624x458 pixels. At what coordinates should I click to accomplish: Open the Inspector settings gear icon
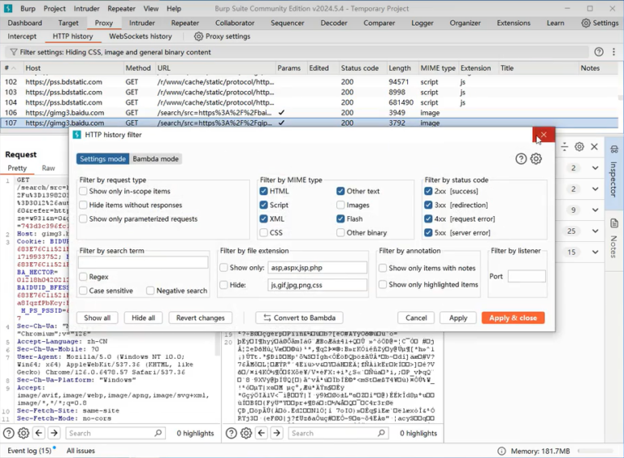pos(579,147)
